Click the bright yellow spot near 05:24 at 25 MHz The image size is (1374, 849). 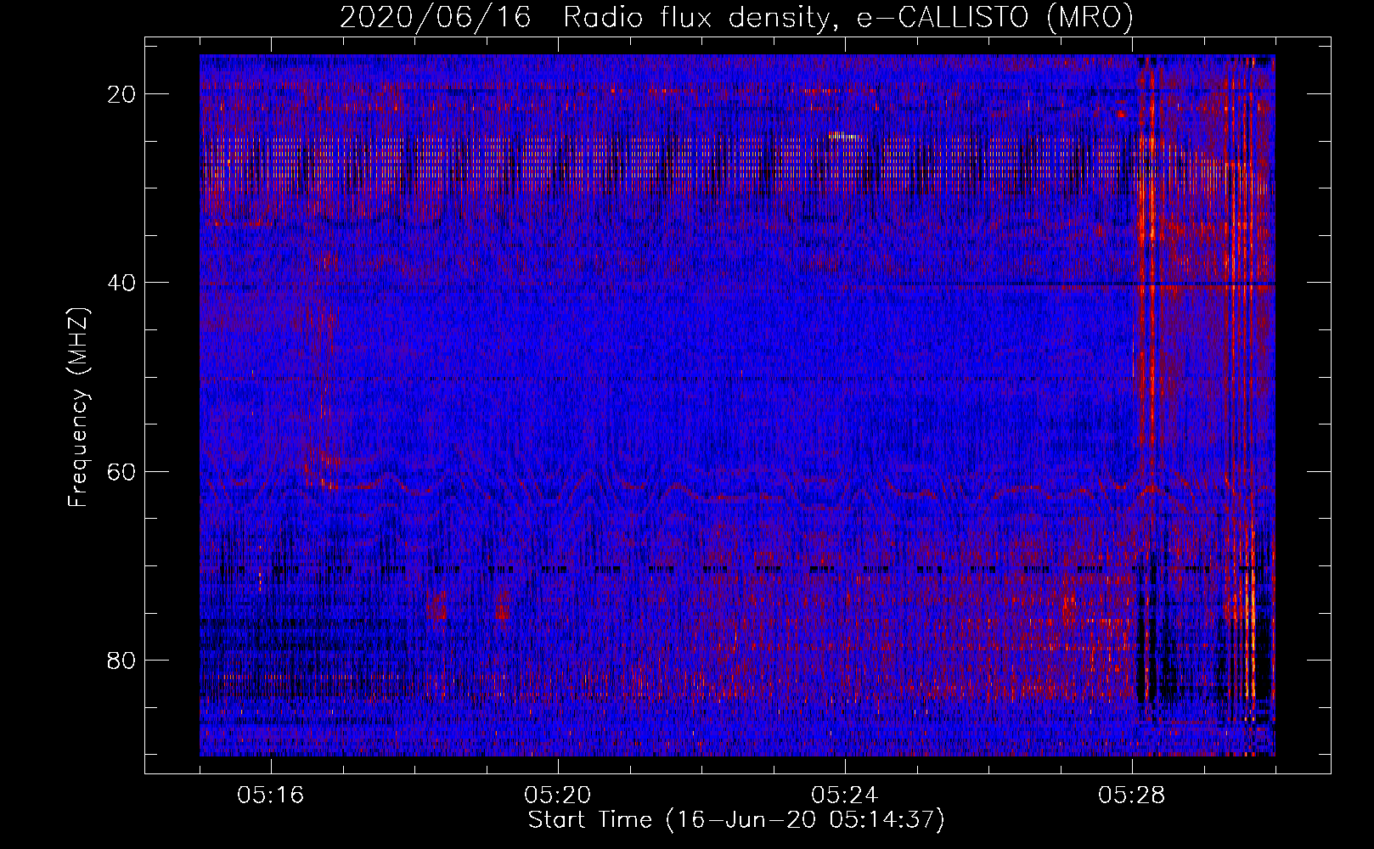tap(845, 136)
